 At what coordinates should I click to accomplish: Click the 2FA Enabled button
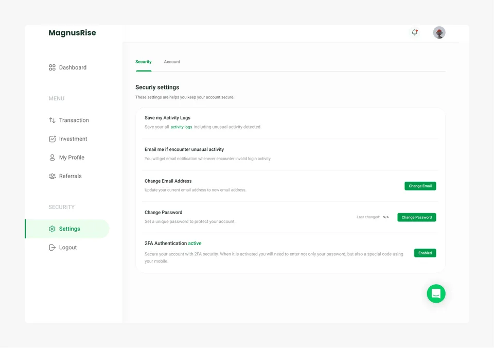click(x=425, y=253)
